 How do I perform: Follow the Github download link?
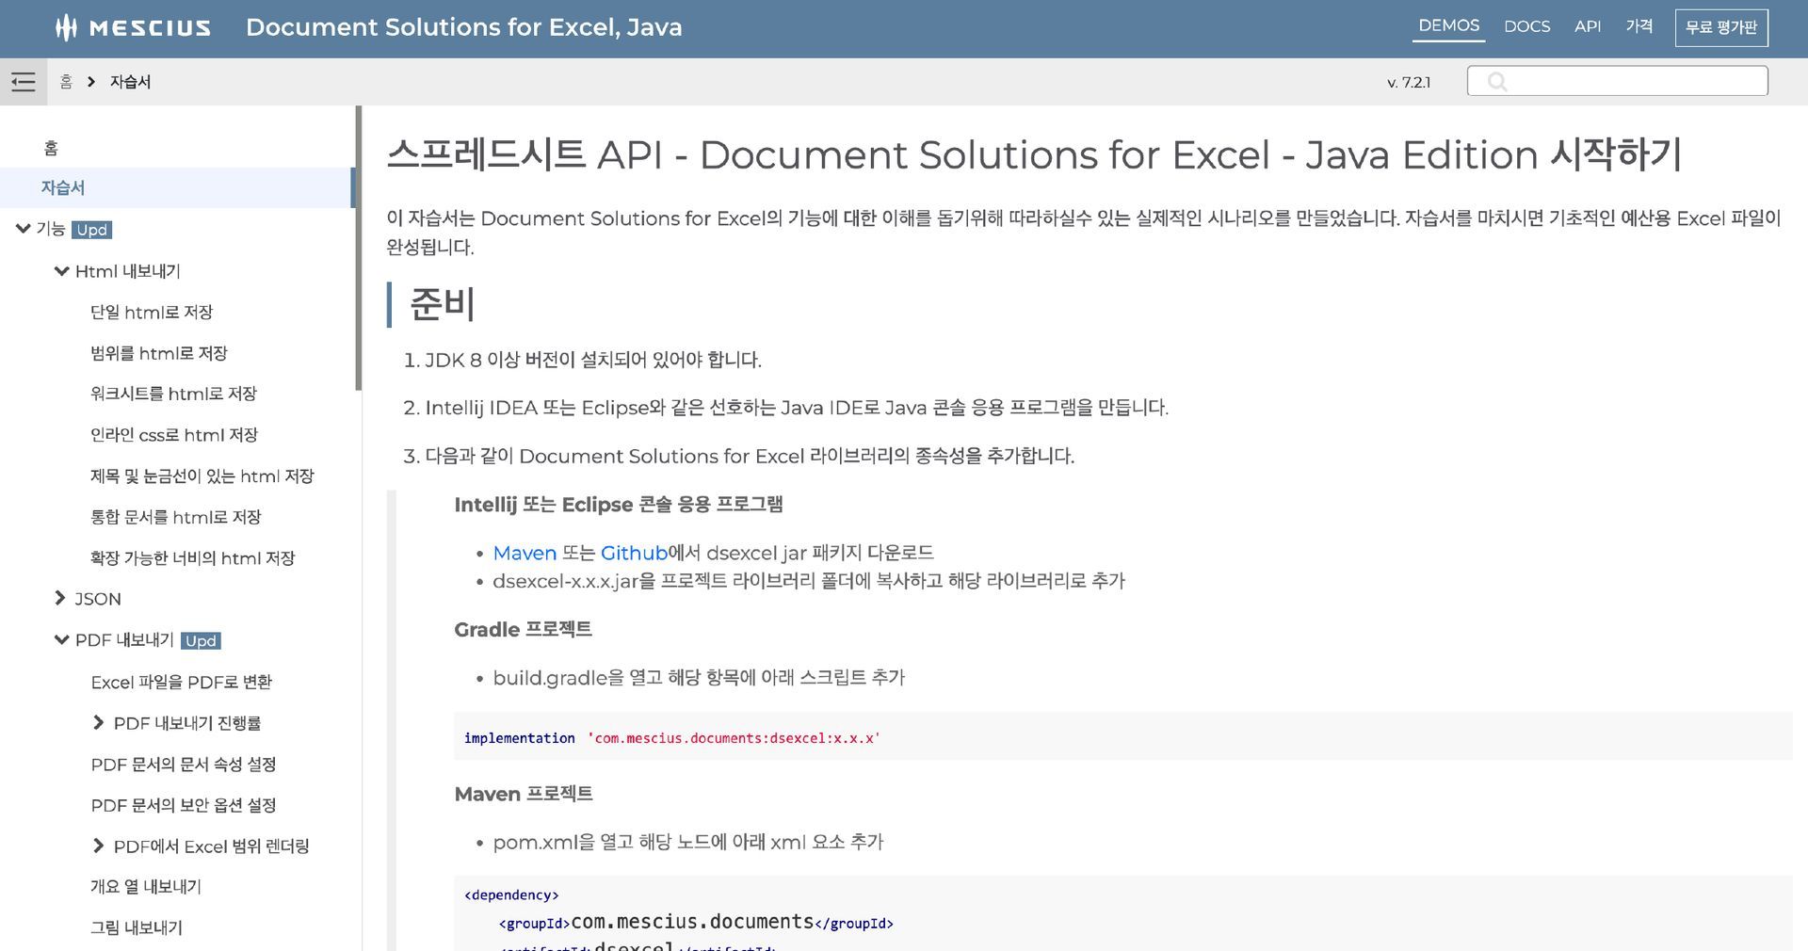click(x=634, y=553)
